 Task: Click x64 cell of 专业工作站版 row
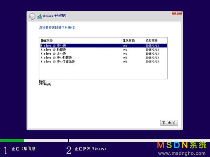[125, 61]
